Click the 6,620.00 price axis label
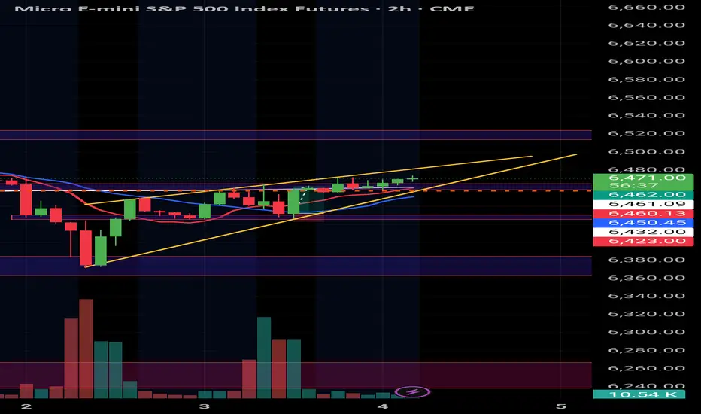The image size is (701, 414). [646, 44]
